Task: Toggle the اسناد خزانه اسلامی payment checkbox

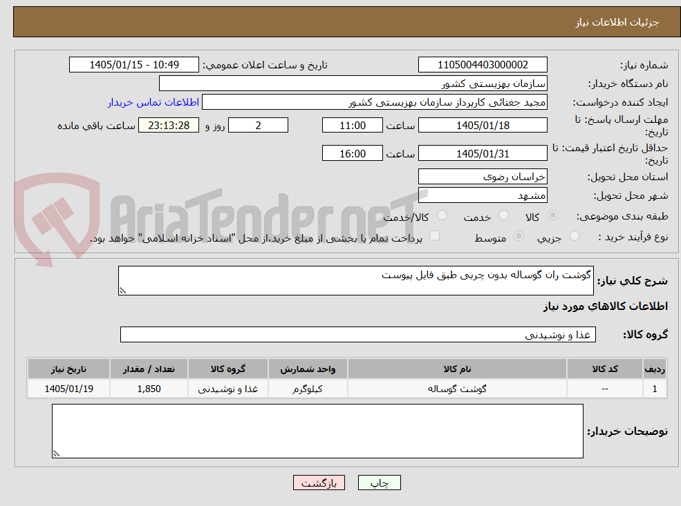Action: [434, 236]
